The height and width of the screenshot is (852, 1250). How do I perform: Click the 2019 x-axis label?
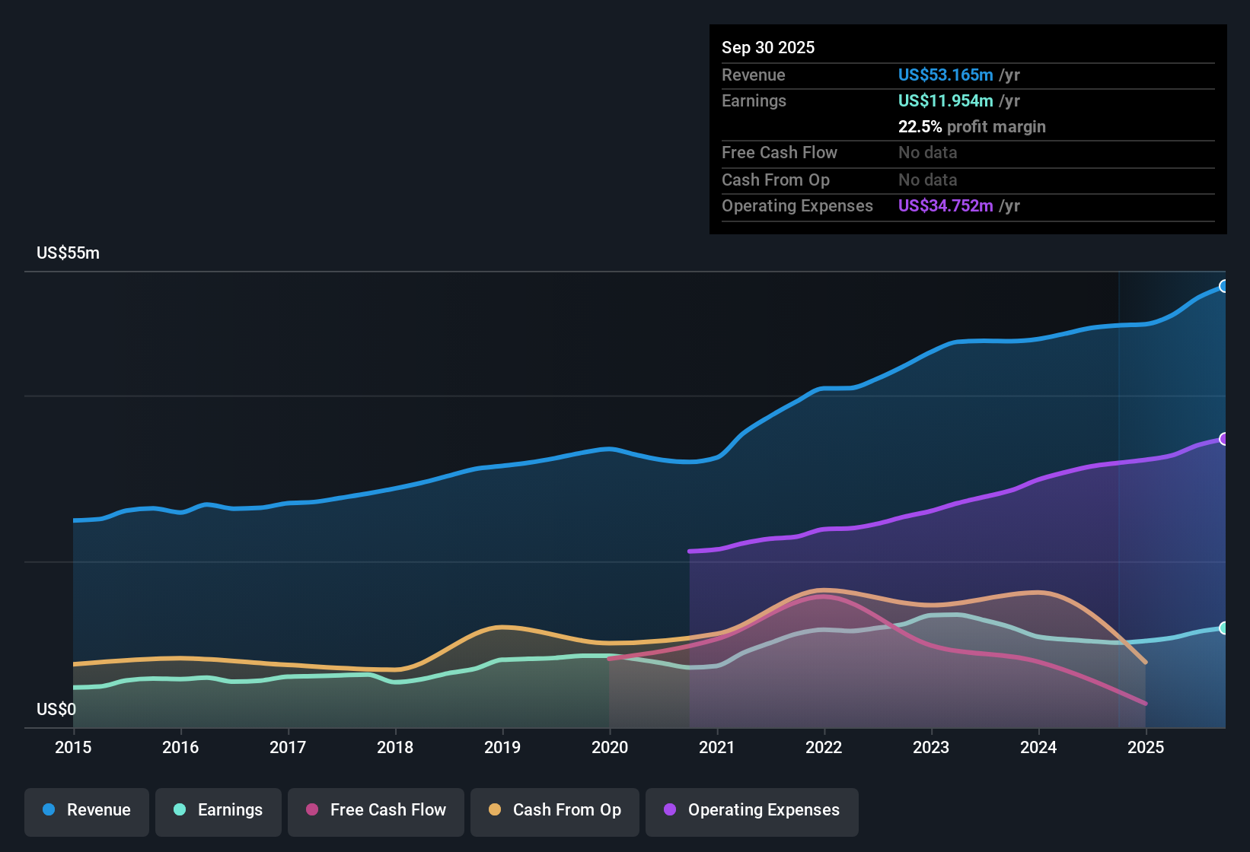[x=502, y=747]
